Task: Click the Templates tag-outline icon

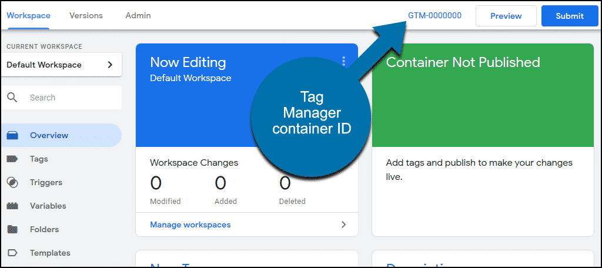Action: [x=12, y=253]
